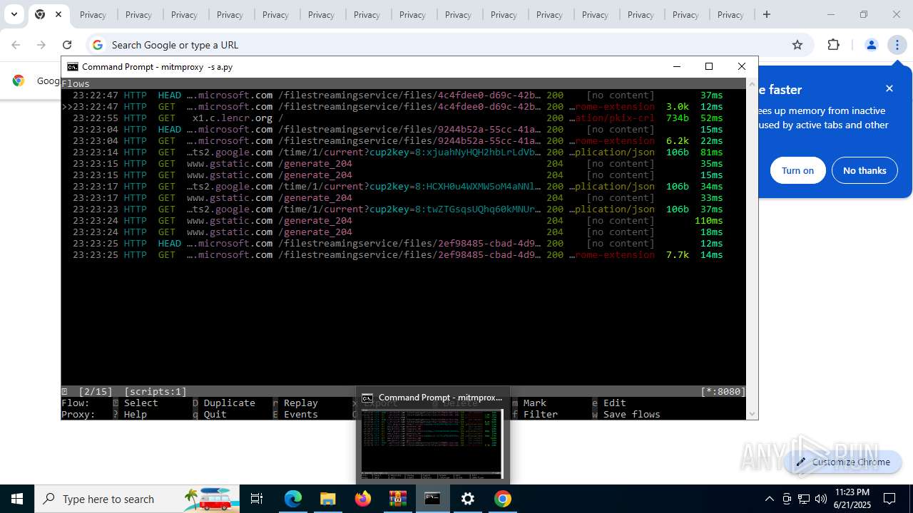913x513 pixels.
Task: Select the x1.c.lencr.org flow row
Action: [398, 118]
